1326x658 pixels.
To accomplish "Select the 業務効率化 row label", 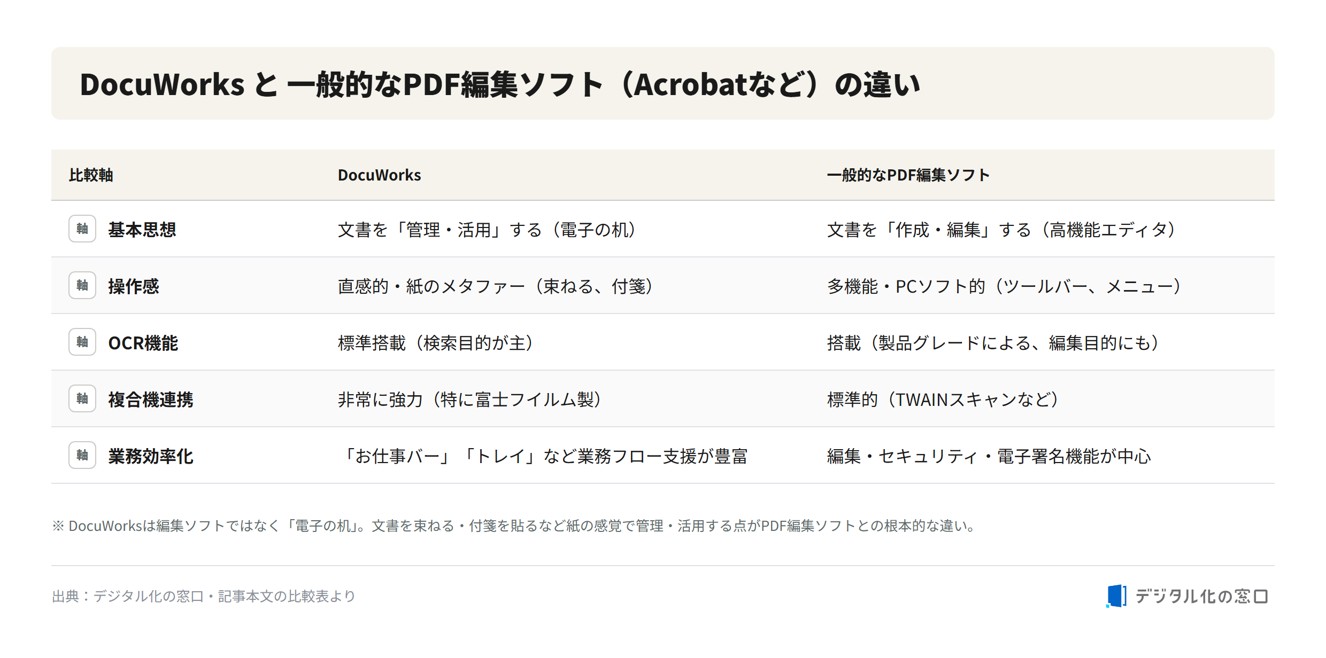I will tap(151, 456).
